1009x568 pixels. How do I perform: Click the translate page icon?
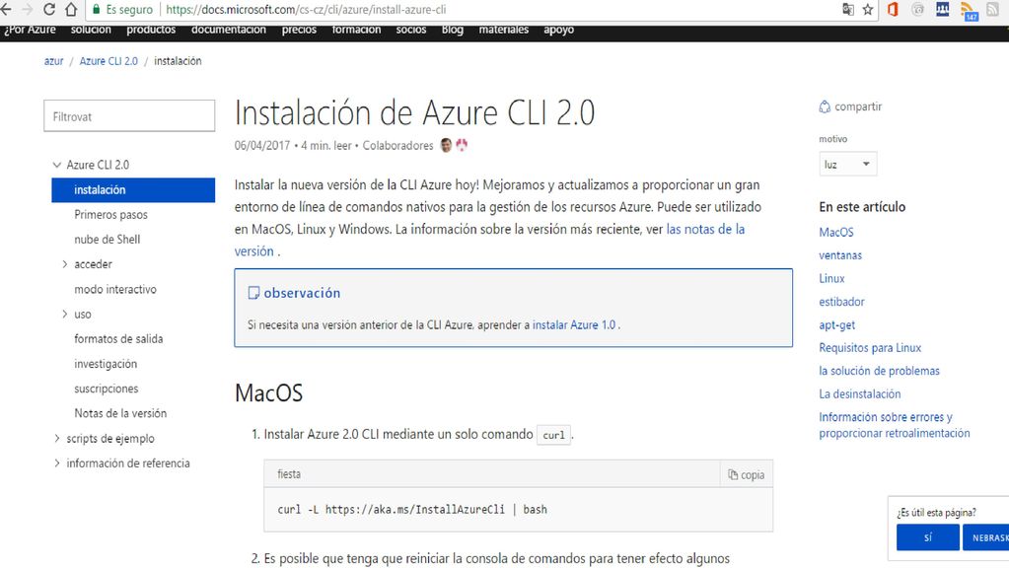coord(848,10)
